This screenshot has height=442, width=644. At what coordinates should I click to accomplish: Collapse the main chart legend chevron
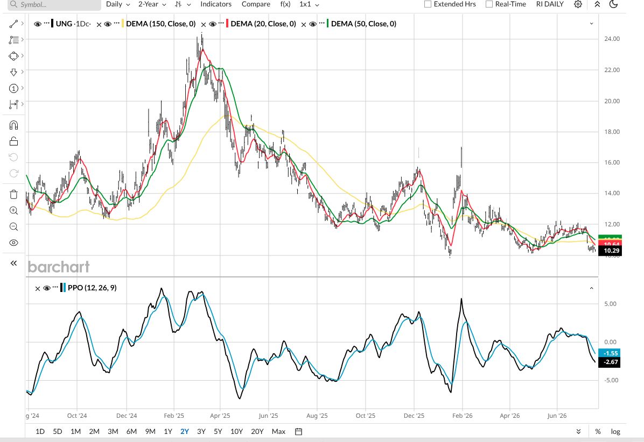click(x=591, y=23)
